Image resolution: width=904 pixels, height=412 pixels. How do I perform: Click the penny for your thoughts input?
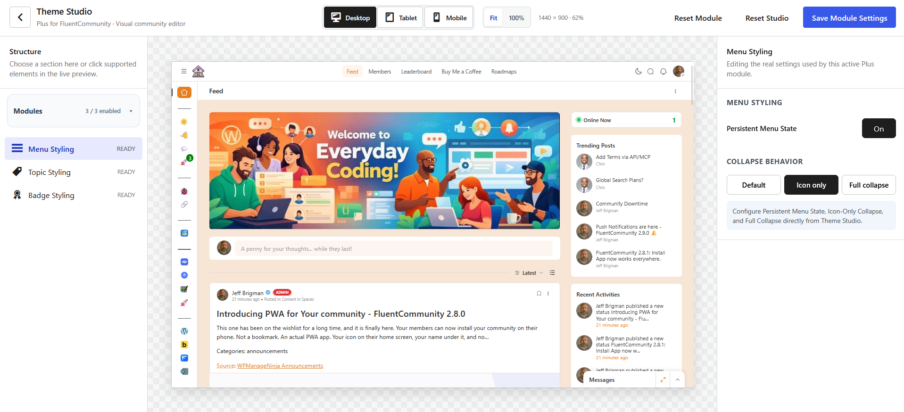[x=393, y=248]
